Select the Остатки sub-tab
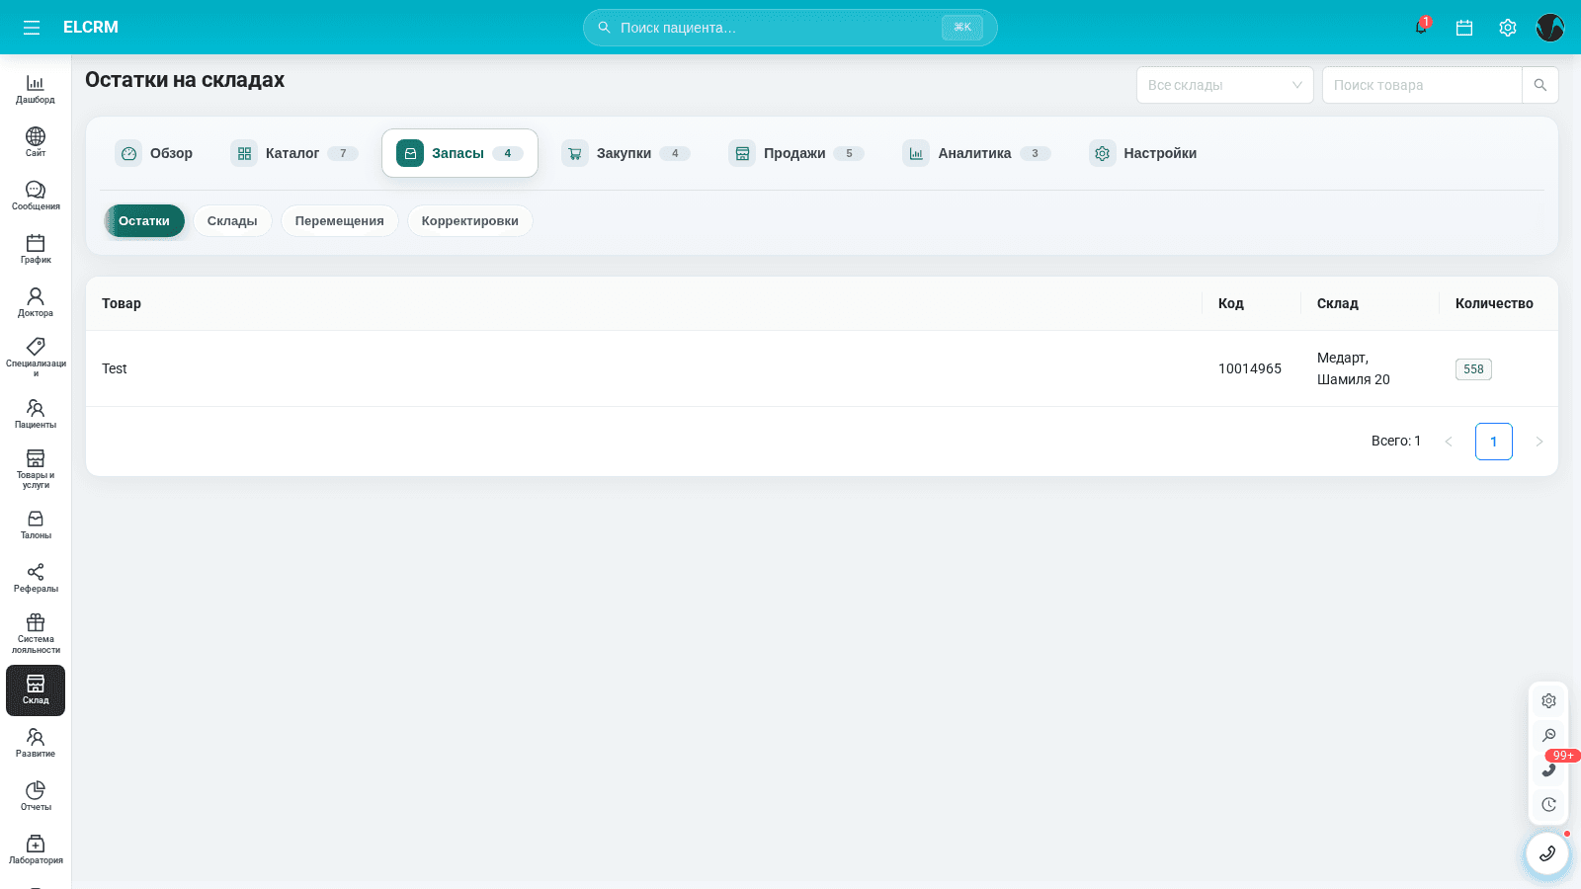1581x889 pixels. pos(144,221)
